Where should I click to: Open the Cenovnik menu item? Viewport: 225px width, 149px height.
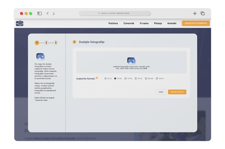129,23
